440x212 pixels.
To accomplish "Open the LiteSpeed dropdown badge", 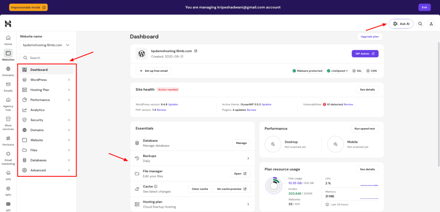I will coord(338,71).
